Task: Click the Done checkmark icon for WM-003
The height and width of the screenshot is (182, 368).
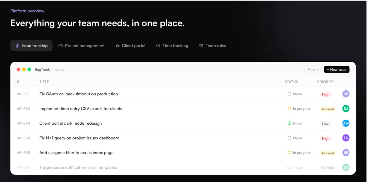Action: point(289,123)
